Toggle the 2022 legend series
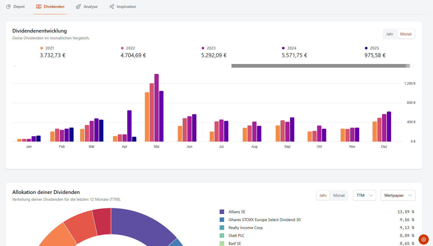433x246 pixels. tap(128, 48)
